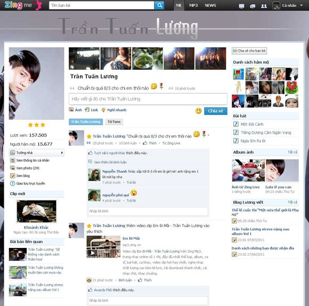Like the Em Đi Mãi video post
The height and width of the screenshot is (306, 309).
point(145,280)
